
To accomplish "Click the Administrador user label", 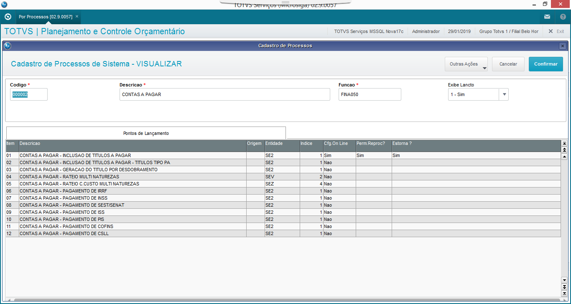I will click(x=426, y=31).
